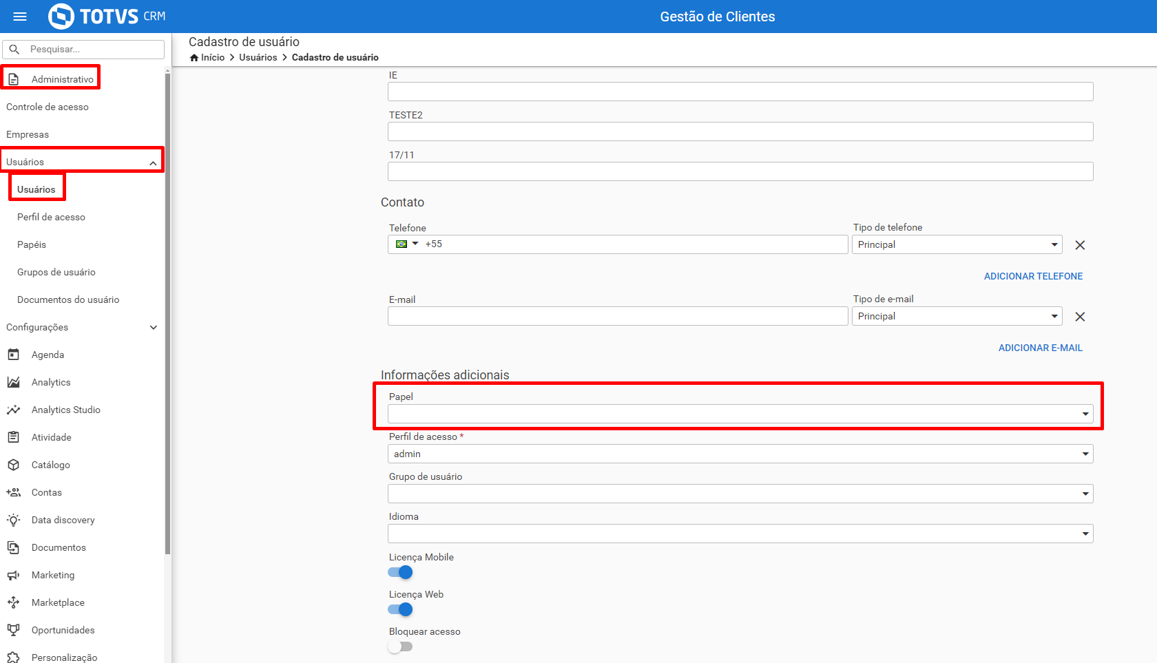The width and height of the screenshot is (1157, 663).
Task: Click the home icon in breadcrumb
Action: pos(194,58)
